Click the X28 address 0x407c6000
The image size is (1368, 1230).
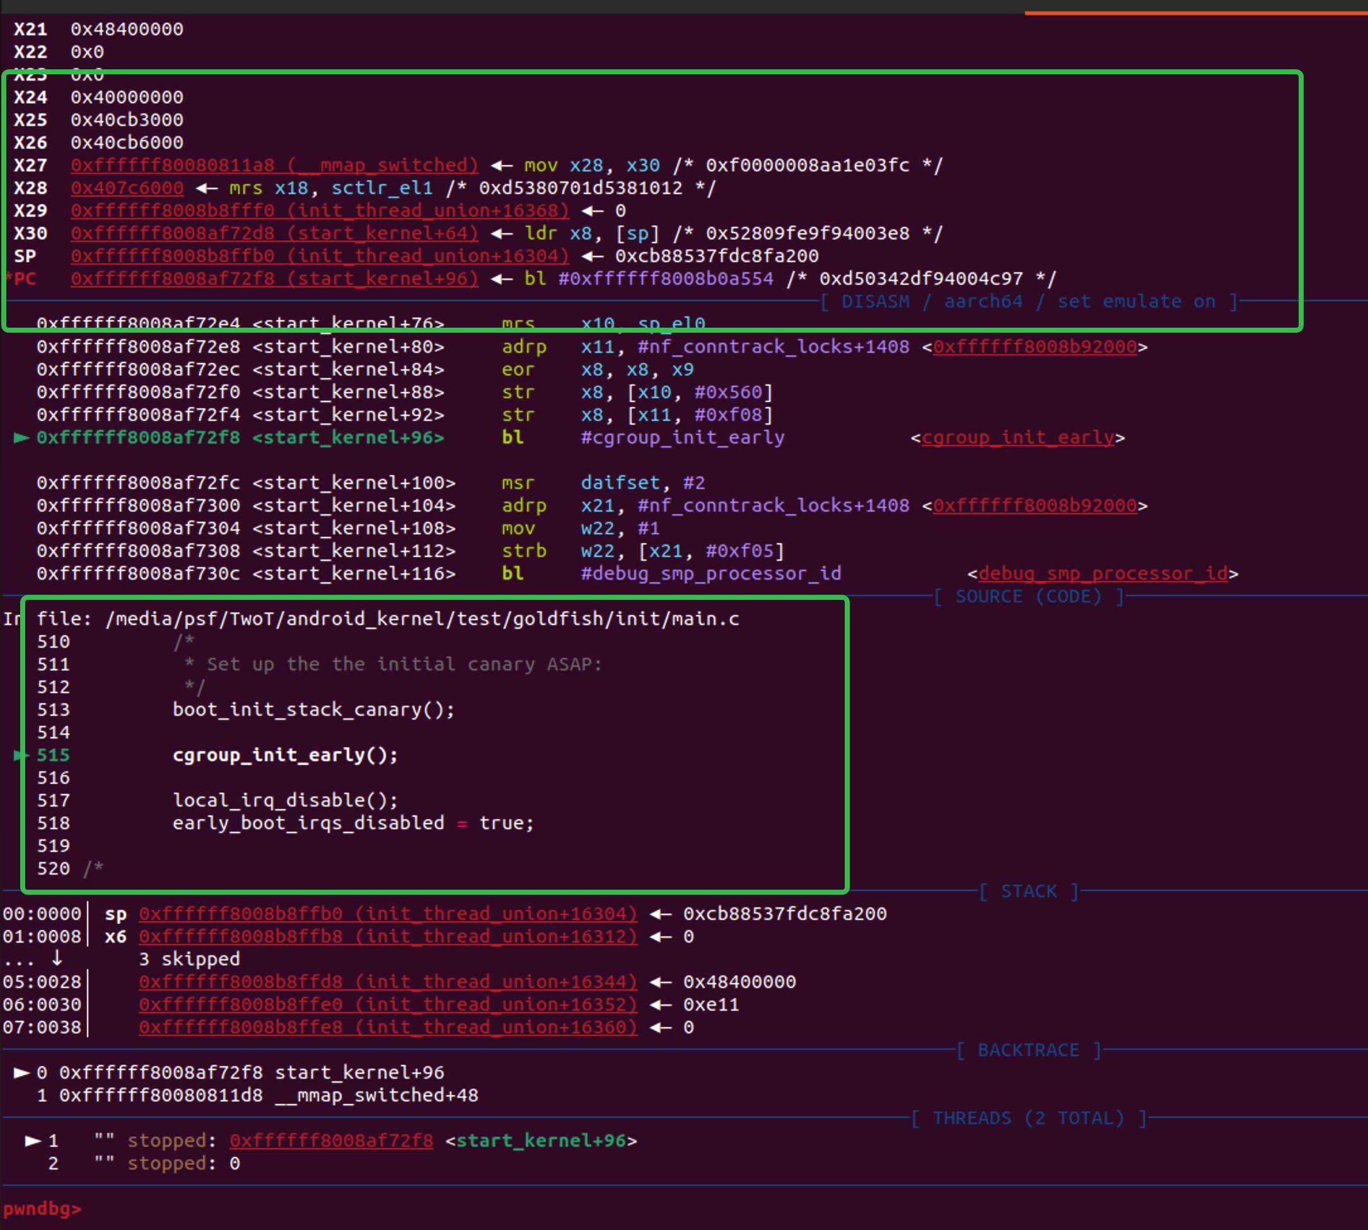coord(127,188)
